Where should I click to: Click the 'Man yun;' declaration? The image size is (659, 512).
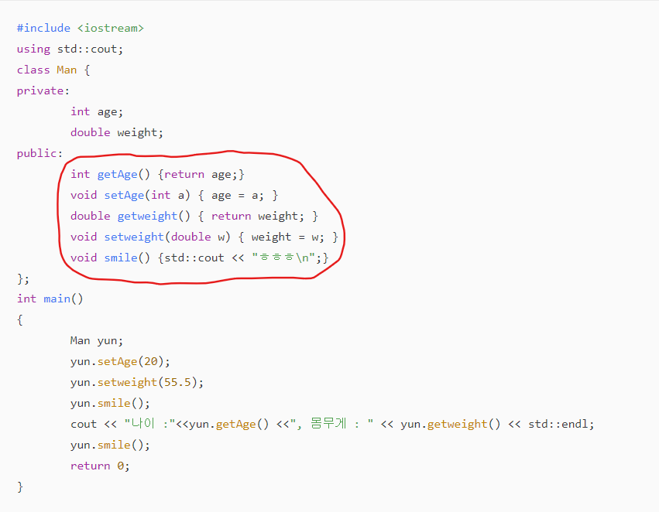(97, 340)
